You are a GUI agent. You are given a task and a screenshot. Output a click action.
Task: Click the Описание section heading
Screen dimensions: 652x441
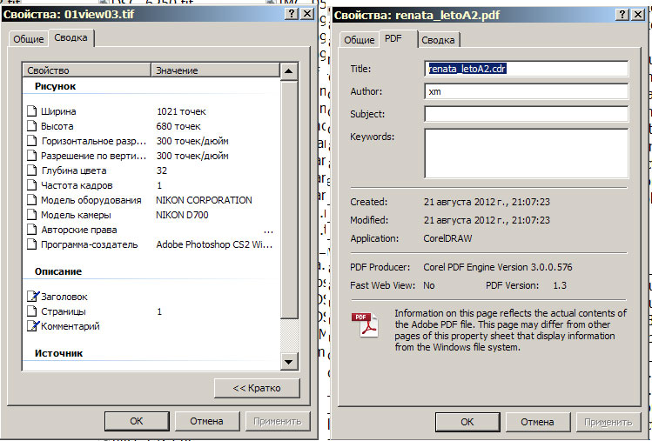click(58, 271)
